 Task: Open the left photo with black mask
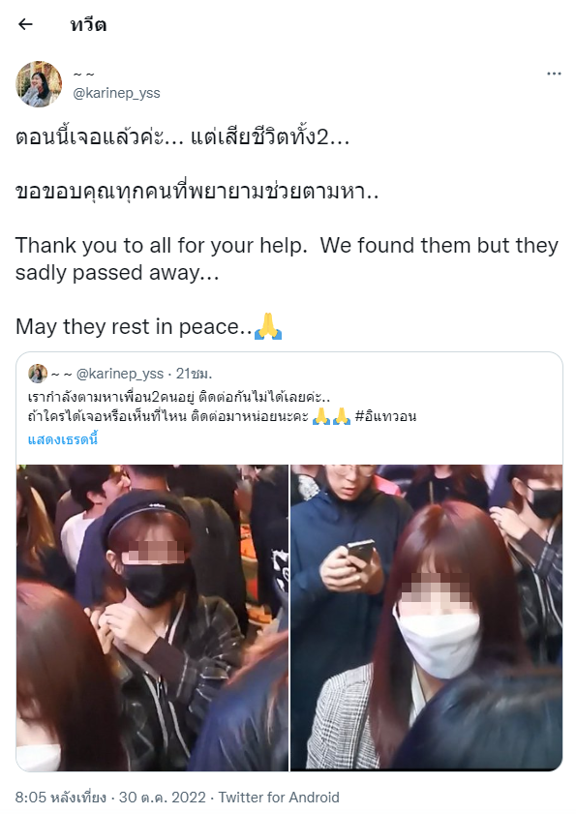tap(152, 618)
